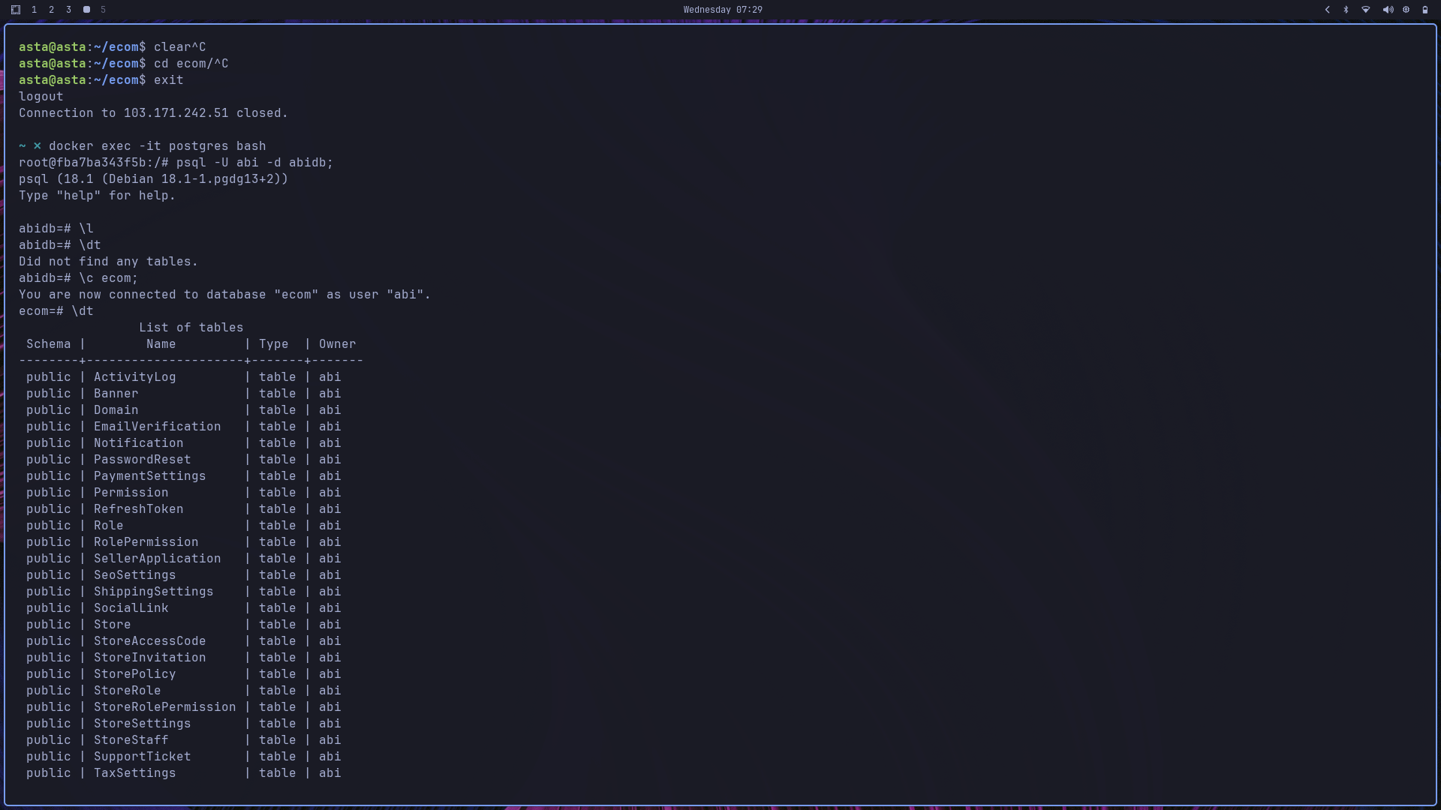The width and height of the screenshot is (1441, 810).
Task: Select the docker exec command text
Action: 156,146
